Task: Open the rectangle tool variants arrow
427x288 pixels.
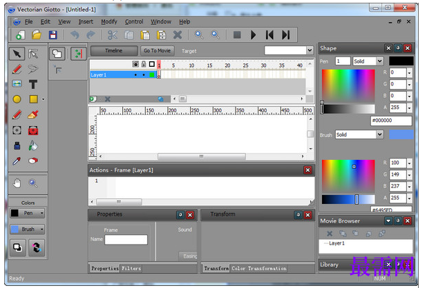Action: pos(43,99)
